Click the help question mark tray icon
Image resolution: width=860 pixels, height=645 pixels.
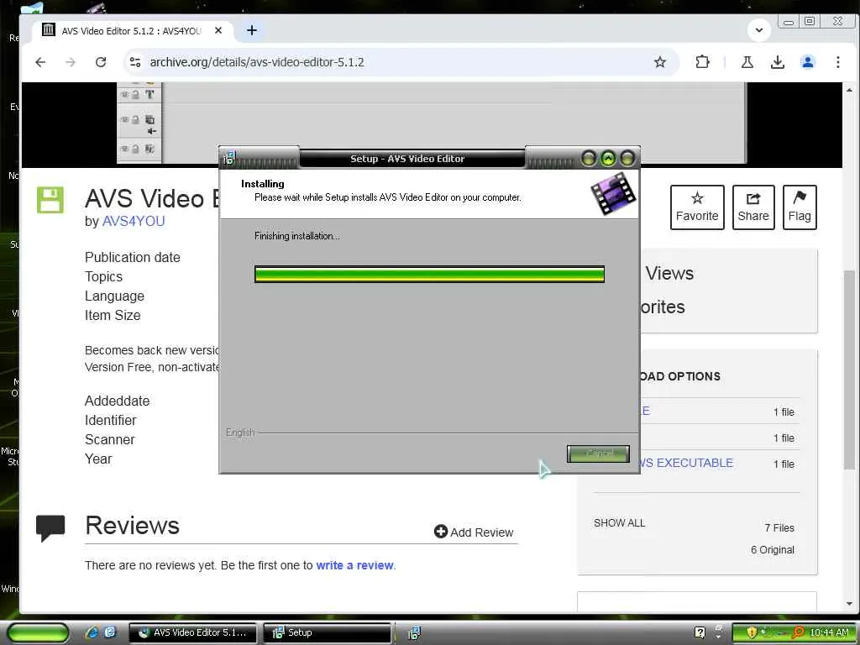[x=700, y=632]
